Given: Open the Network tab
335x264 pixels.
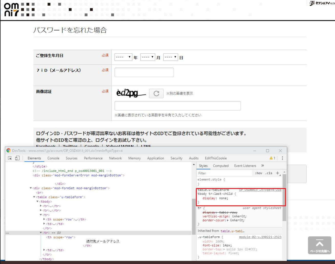Looking at the screenshot, I should coord(115,158).
